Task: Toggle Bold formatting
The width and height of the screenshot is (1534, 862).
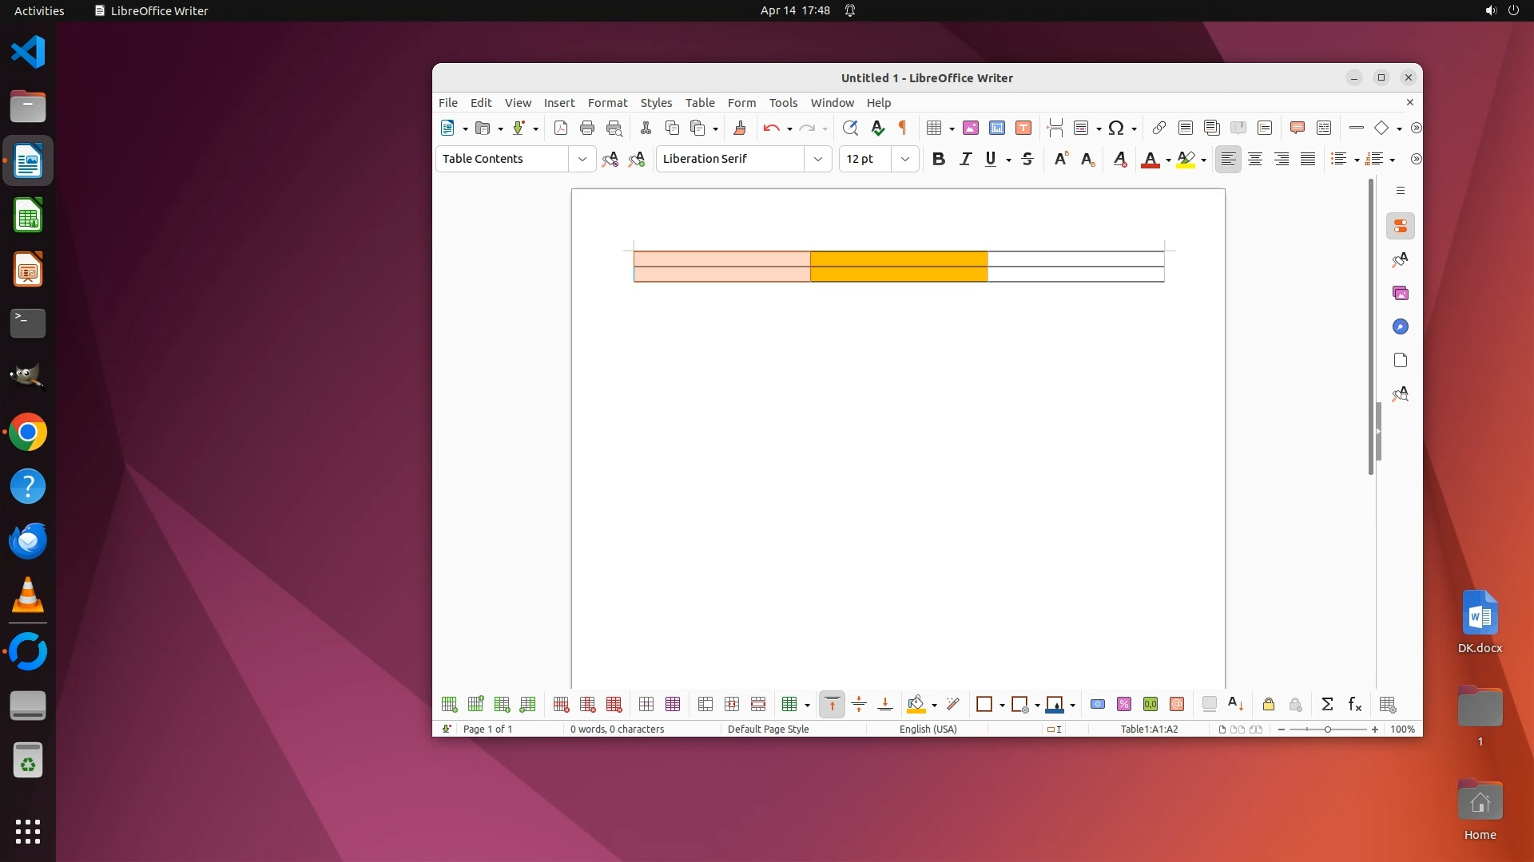Action: [x=938, y=159]
